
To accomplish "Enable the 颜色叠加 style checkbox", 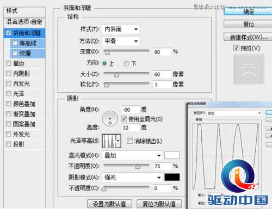I will 8,104.
